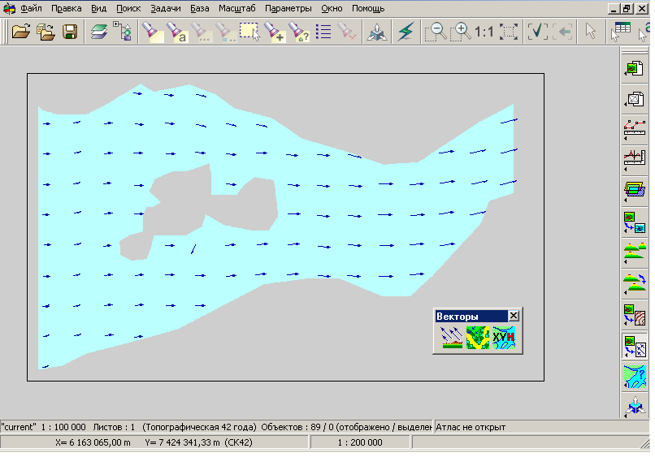This screenshot has height=457, width=655.
Task: Close the Векторы floating panel
Action: (514, 316)
